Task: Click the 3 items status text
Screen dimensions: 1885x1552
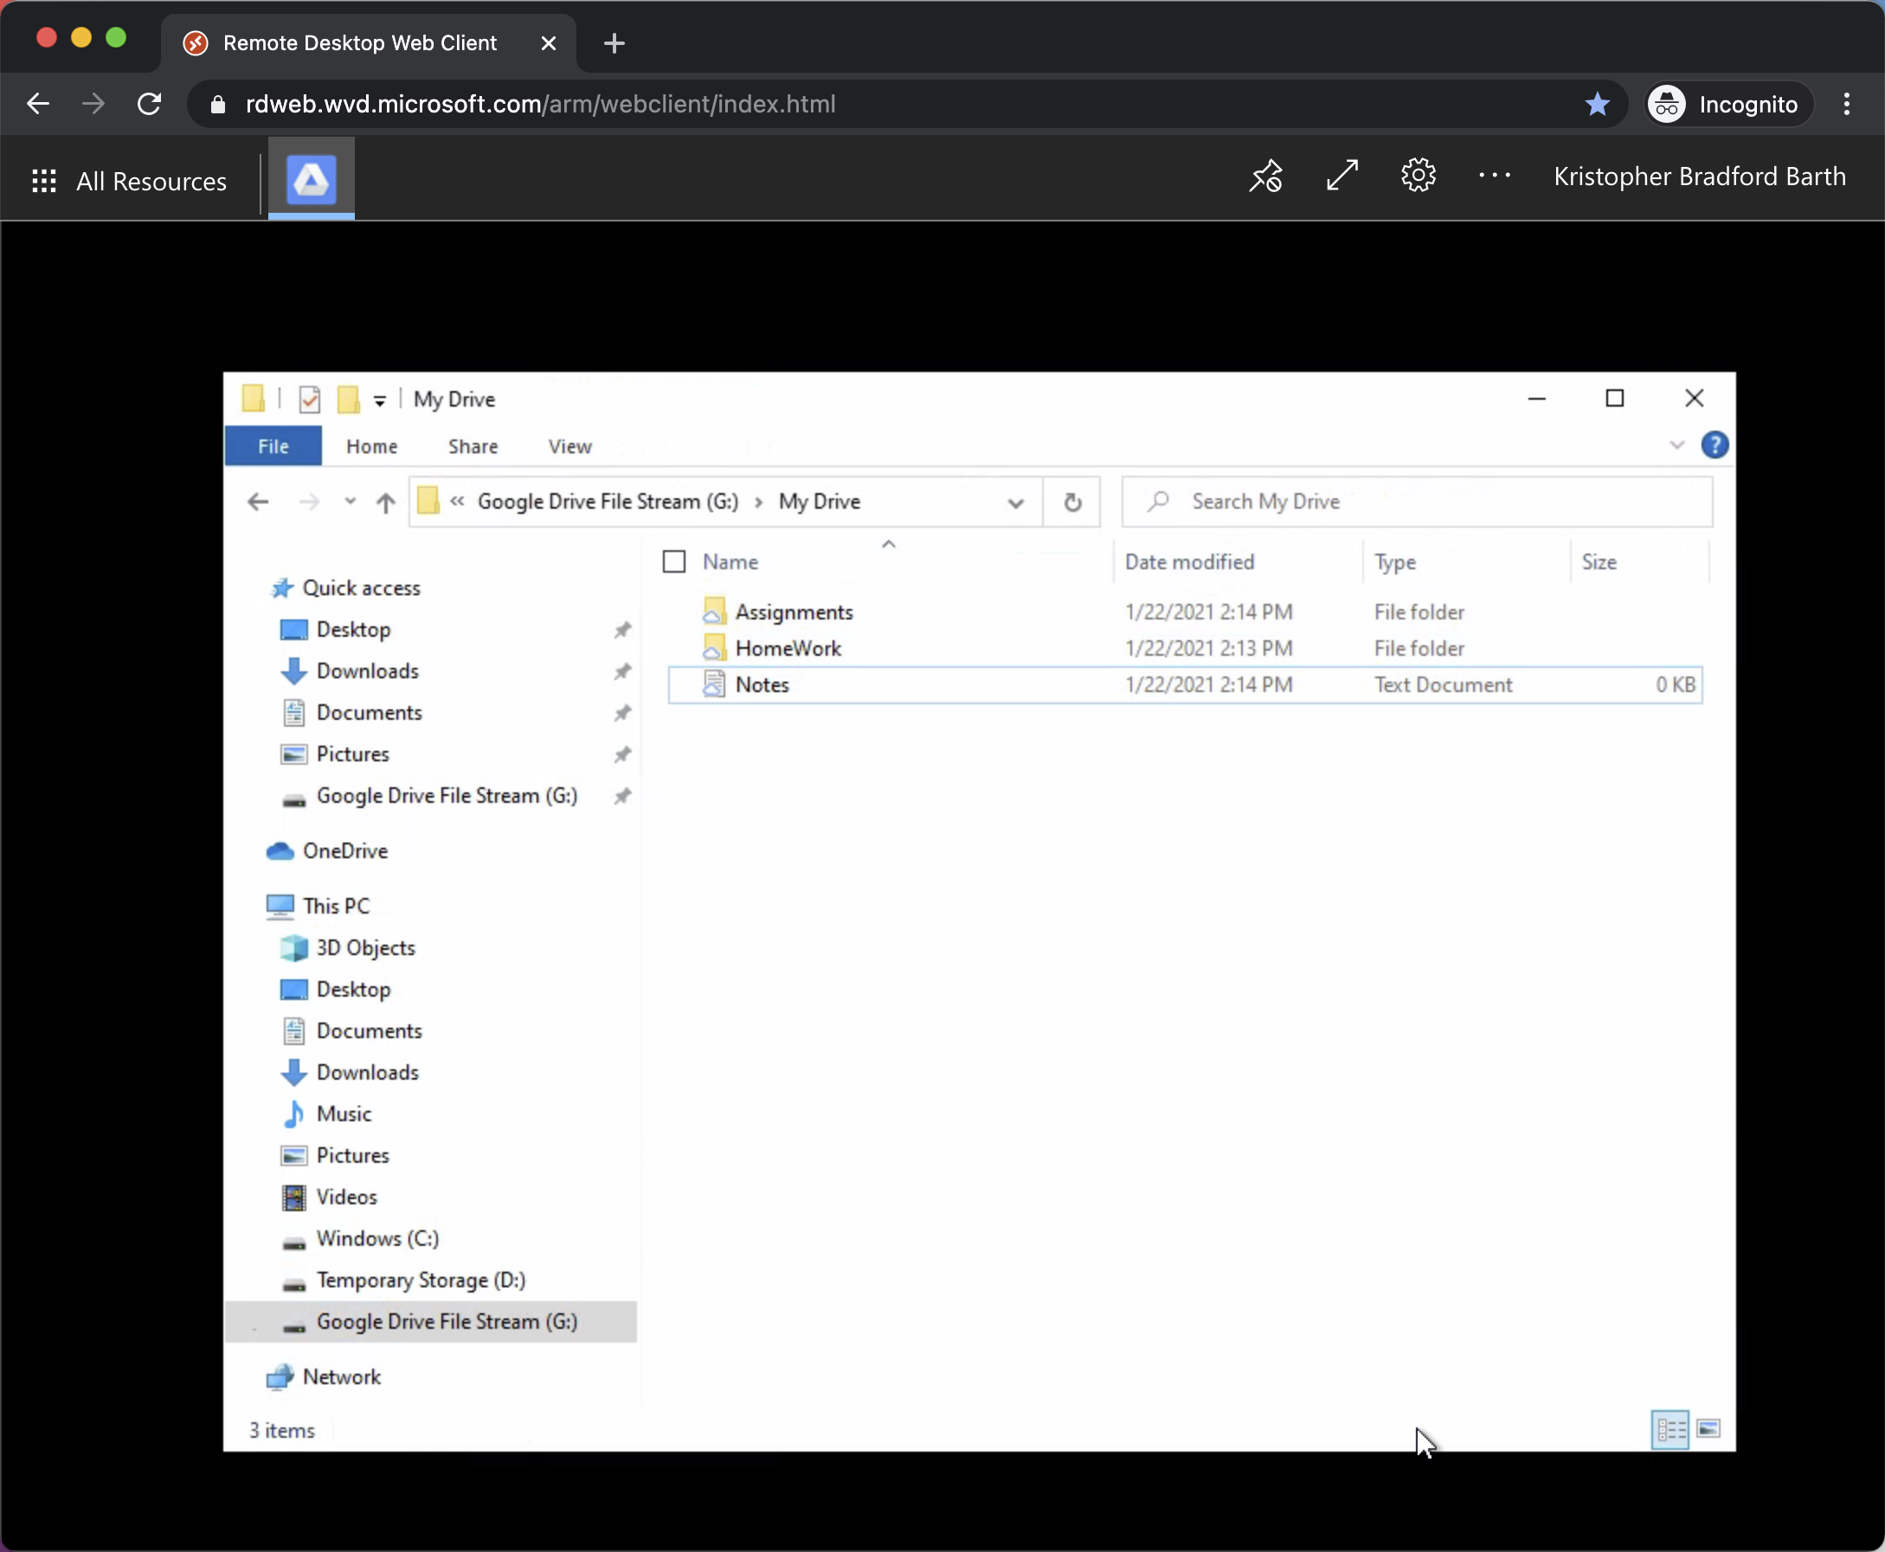Action: (x=281, y=1430)
